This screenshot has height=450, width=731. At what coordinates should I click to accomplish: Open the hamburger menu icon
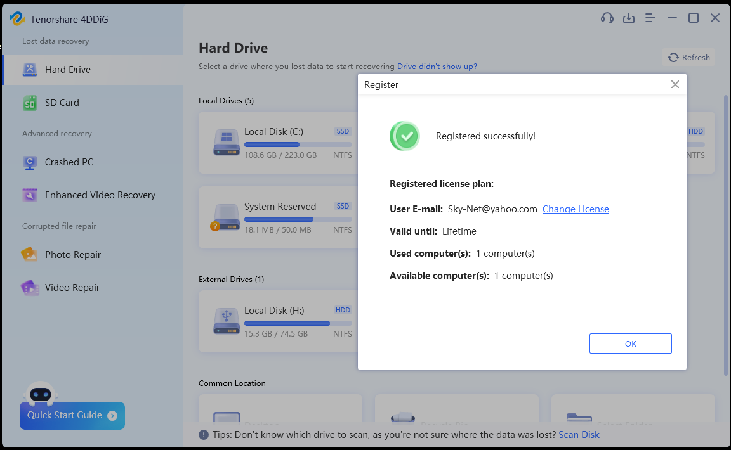tap(650, 18)
